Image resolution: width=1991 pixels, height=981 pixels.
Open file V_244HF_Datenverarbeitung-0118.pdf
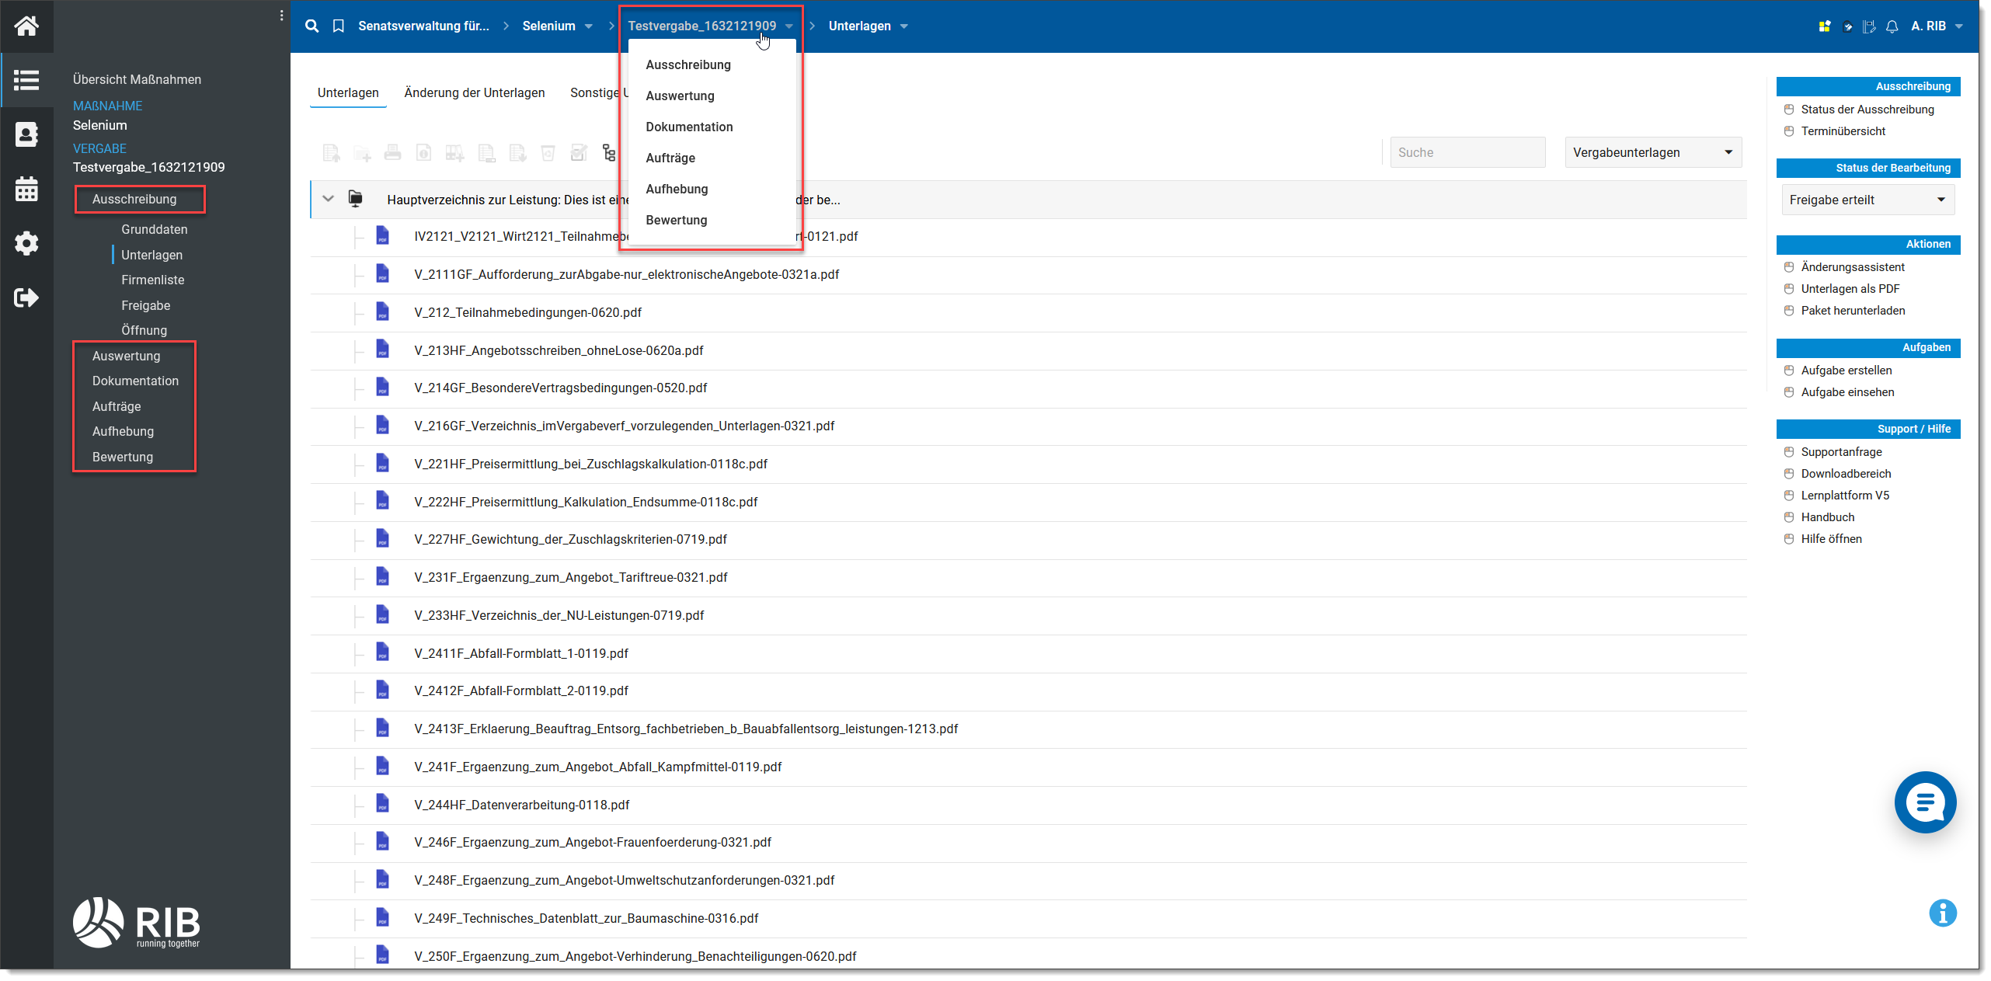[x=521, y=805]
